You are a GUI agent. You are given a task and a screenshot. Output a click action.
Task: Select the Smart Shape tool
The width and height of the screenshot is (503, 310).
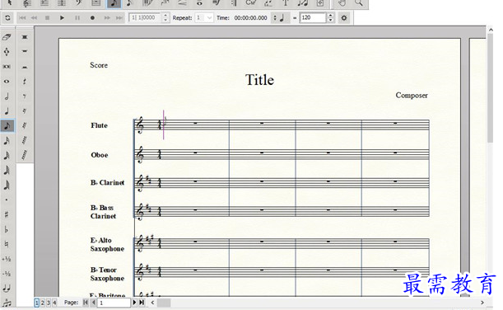coord(182,3)
